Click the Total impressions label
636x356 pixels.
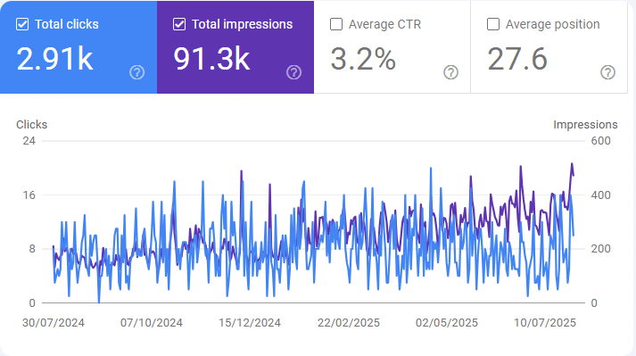[242, 24]
